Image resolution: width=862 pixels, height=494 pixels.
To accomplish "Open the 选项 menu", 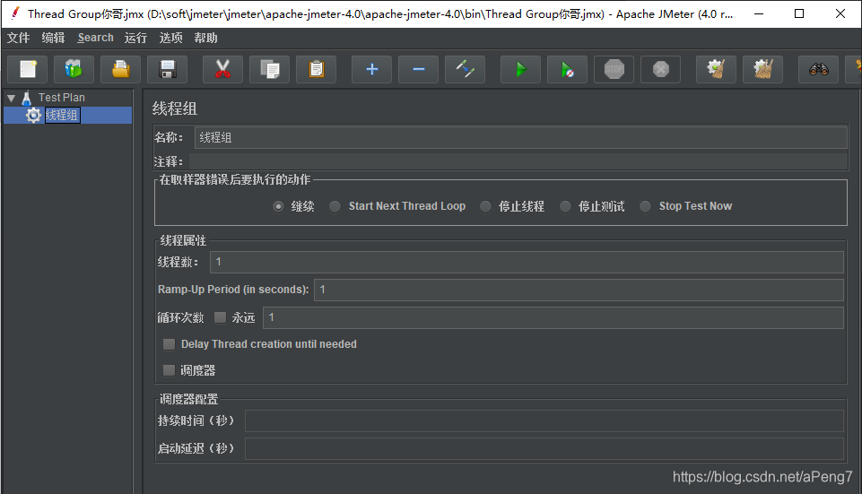I will 171,38.
